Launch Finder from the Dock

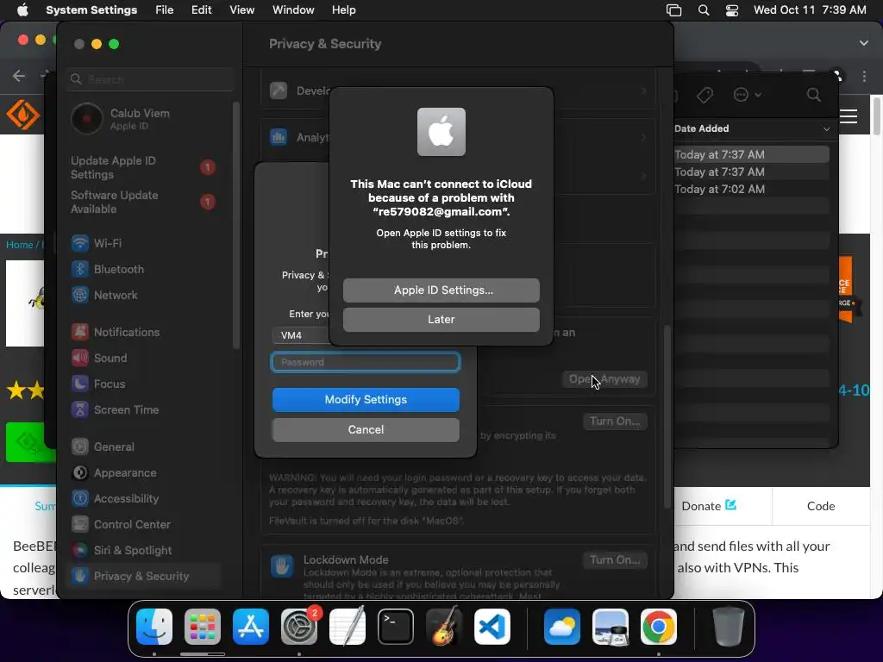(x=154, y=627)
